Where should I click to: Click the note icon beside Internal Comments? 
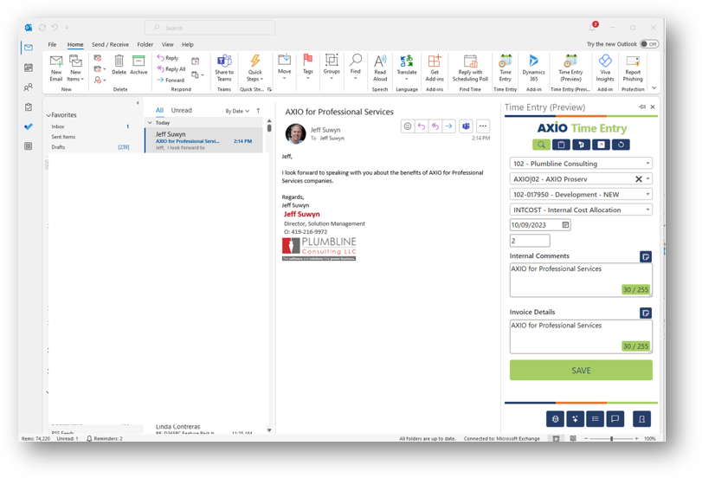click(646, 256)
